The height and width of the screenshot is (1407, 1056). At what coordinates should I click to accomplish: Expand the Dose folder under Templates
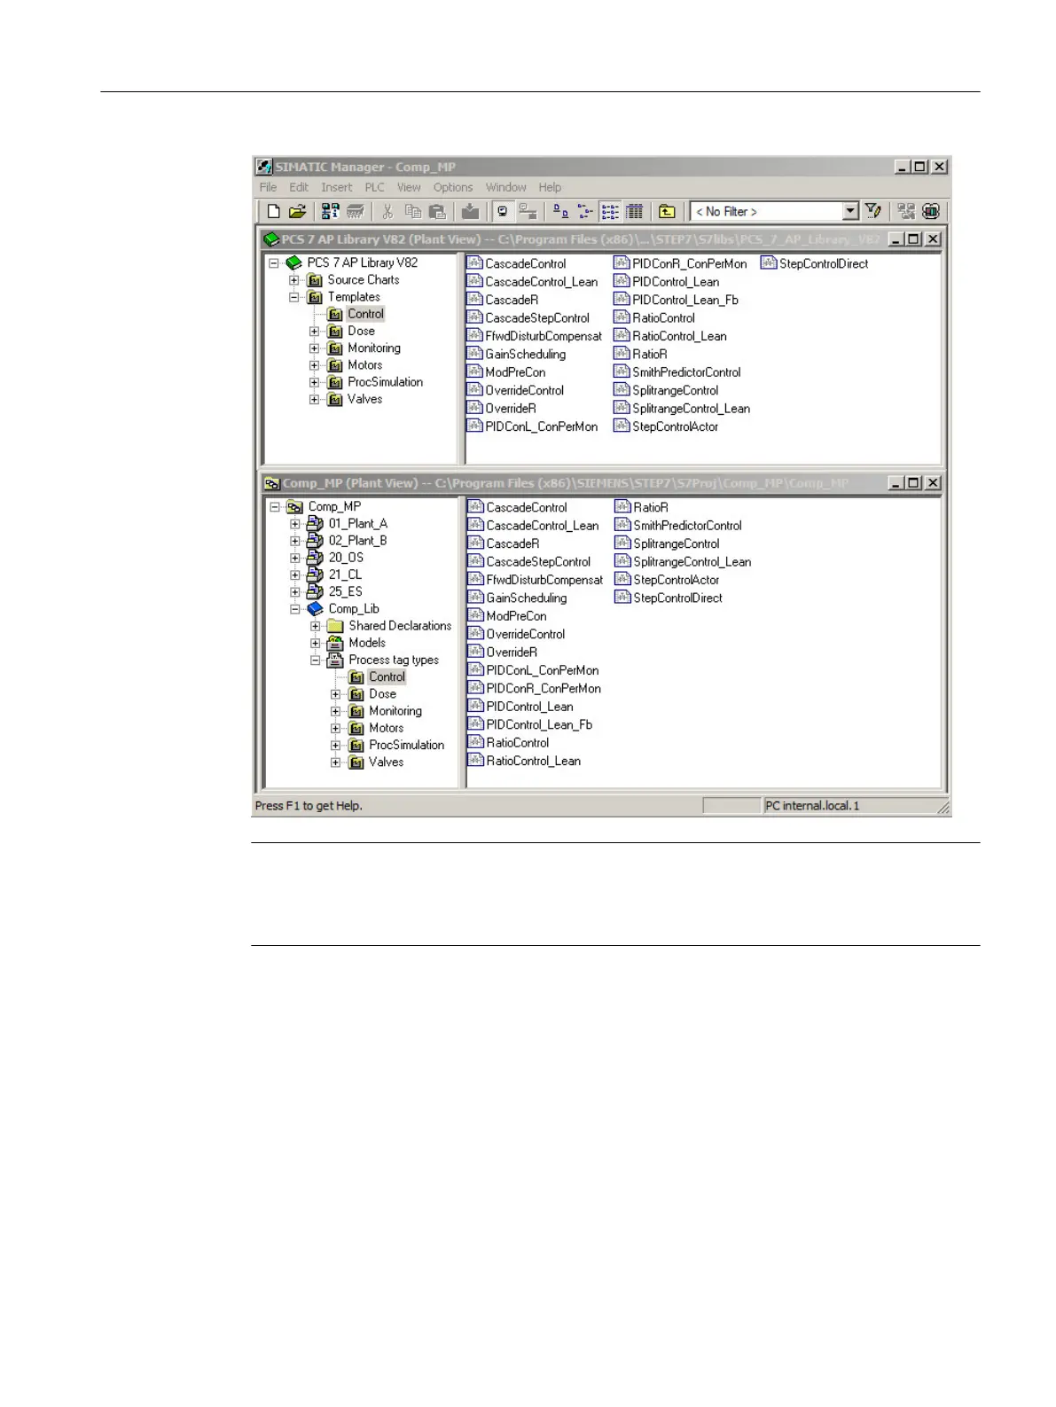(314, 332)
